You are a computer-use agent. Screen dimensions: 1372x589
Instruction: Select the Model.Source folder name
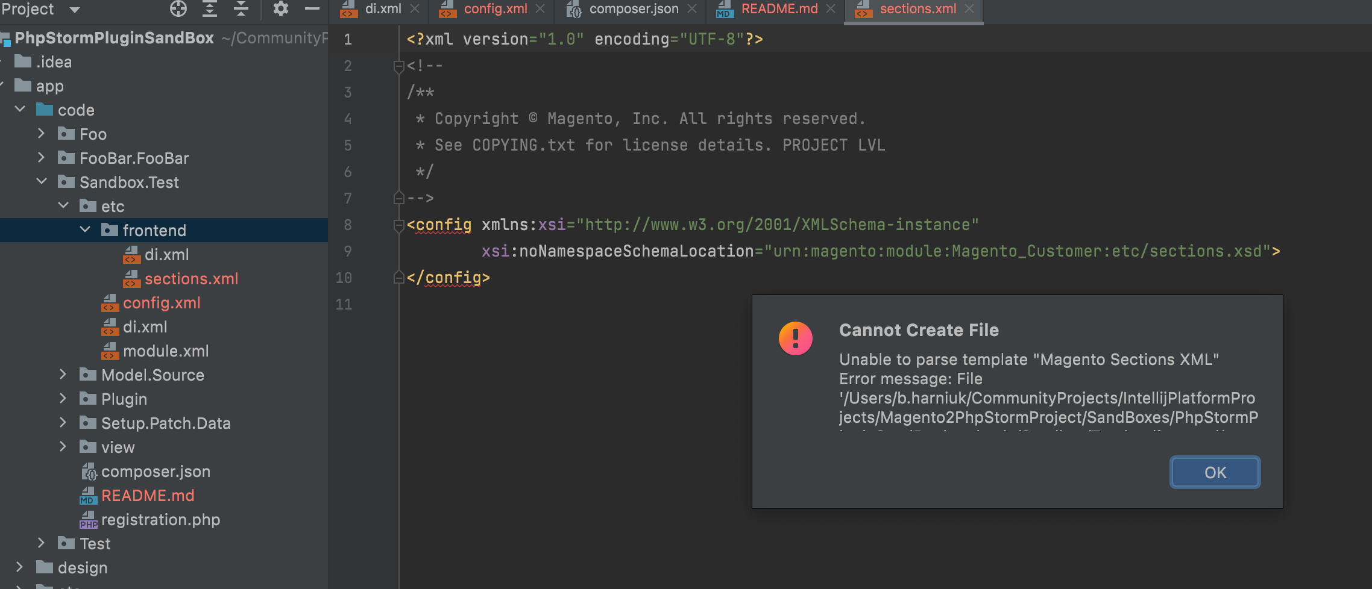pyautogui.click(x=153, y=375)
